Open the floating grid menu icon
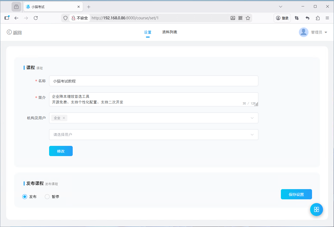 tap(317, 210)
